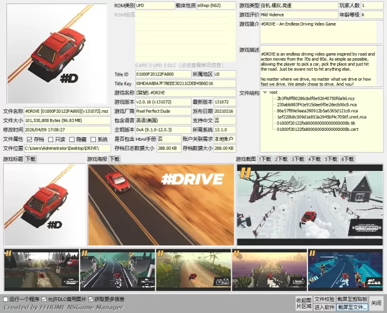
Task: Click the Title ID field
Action: pyautogui.click(x=163, y=74)
